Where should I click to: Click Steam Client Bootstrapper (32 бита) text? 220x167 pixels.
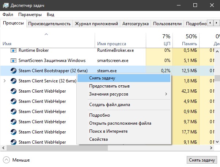pyautogui.click(x=53, y=71)
